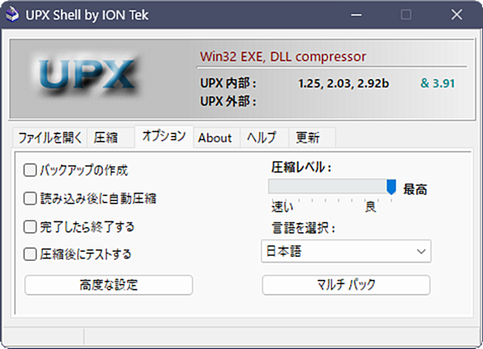
Task: Enable 圧縮後にテストする checkbox
Action: 30,254
